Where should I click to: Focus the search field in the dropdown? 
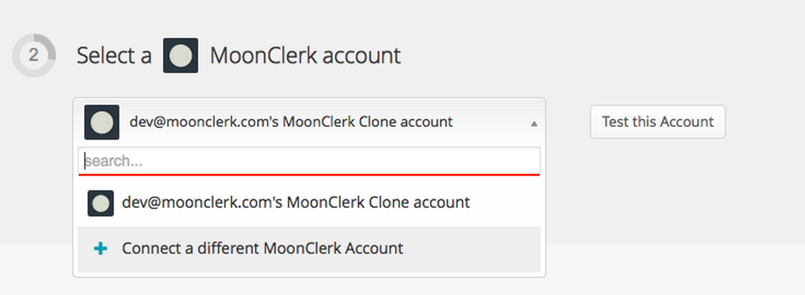309,161
